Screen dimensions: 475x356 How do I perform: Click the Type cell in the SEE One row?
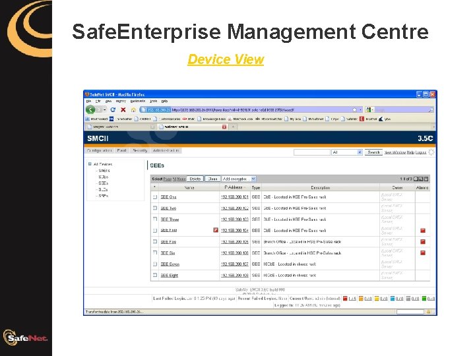[256, 196]
